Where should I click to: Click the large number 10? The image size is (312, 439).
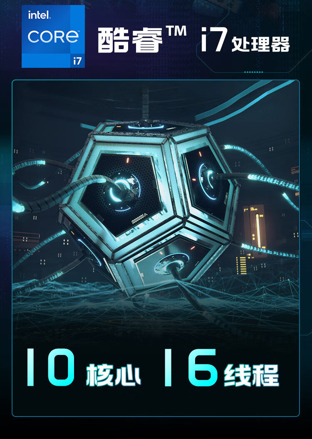tap(51, 367)
